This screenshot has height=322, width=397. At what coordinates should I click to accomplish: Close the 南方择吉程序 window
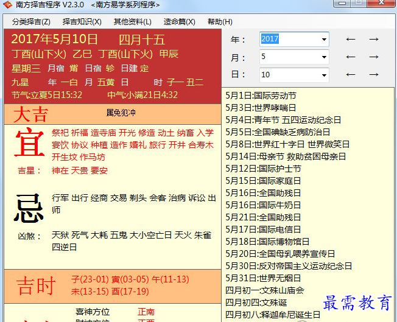coord(381,3)
